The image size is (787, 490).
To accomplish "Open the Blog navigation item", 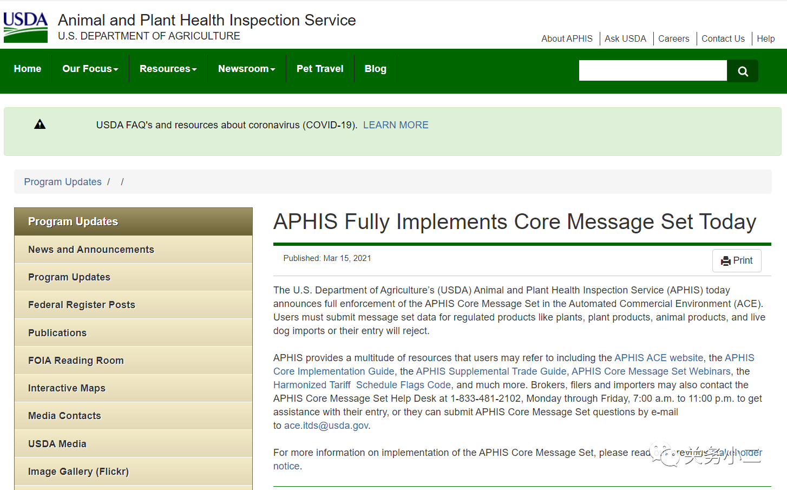I will point(376,69).
